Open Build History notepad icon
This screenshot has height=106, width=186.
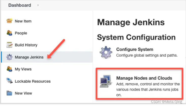9,45
